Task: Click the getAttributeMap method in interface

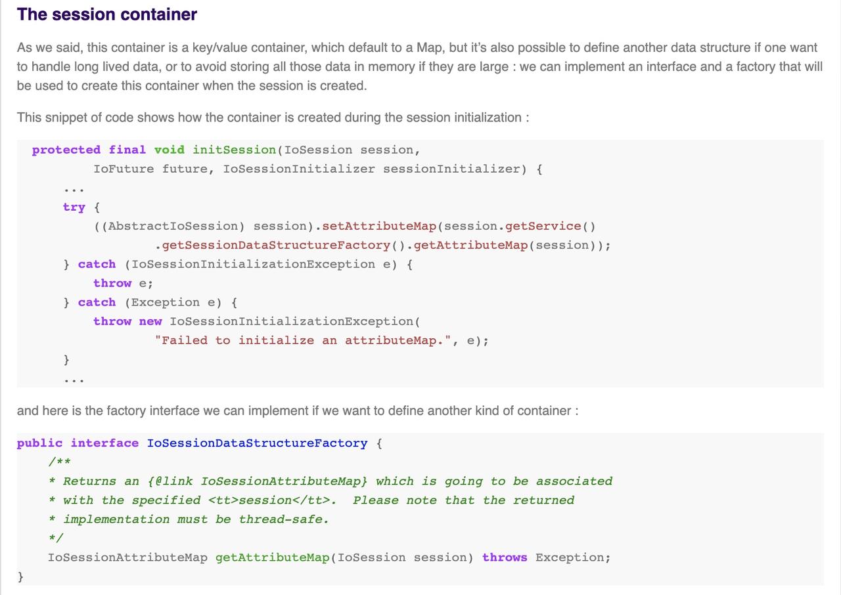Action: pos(272,558)
